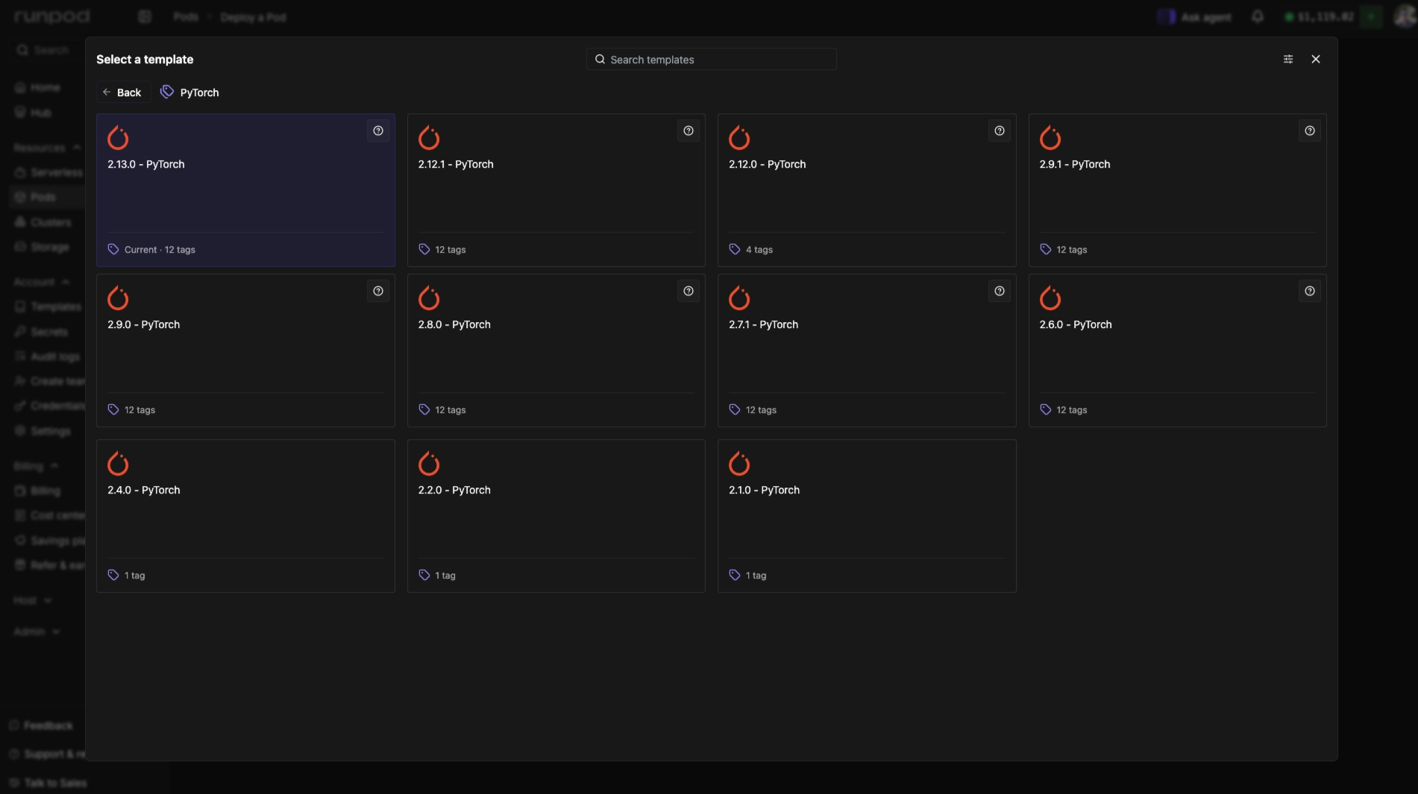
Task: Collapse the Account sidebar section
Action: [x=41, y=282]
